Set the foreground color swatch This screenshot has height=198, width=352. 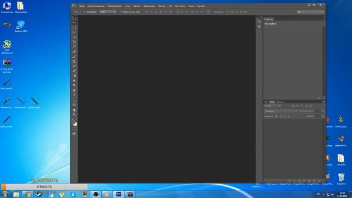click(73, 123)
